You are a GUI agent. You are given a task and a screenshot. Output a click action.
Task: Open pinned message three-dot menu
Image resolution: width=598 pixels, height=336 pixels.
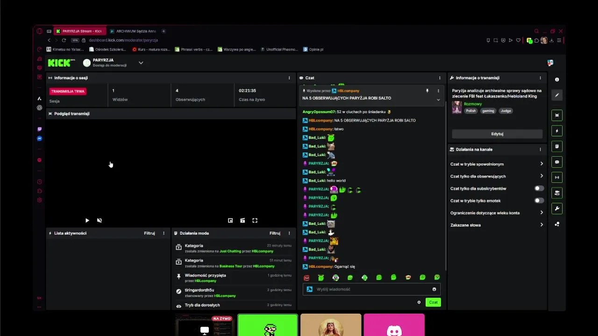tap(438, 91)
